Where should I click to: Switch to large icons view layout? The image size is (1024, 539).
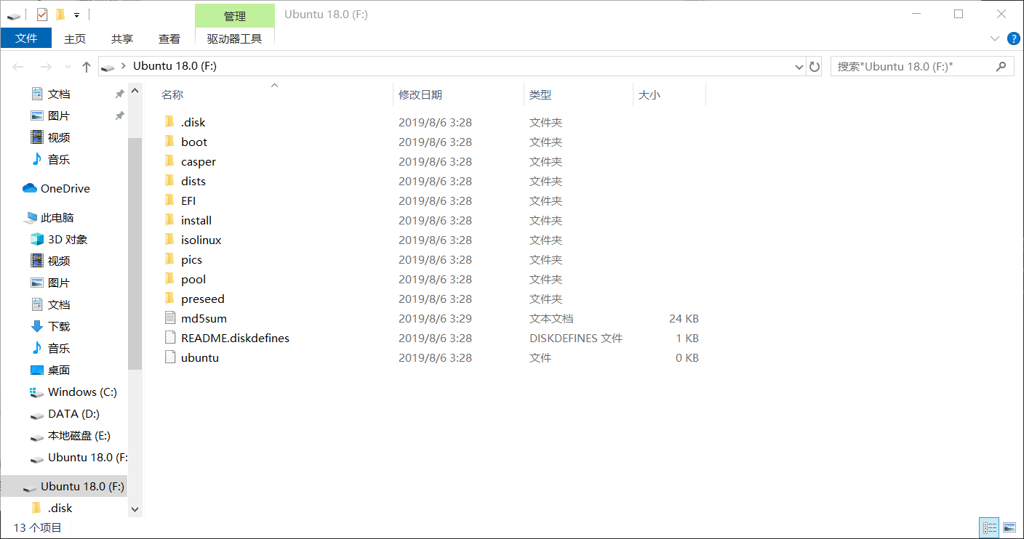1009,527
